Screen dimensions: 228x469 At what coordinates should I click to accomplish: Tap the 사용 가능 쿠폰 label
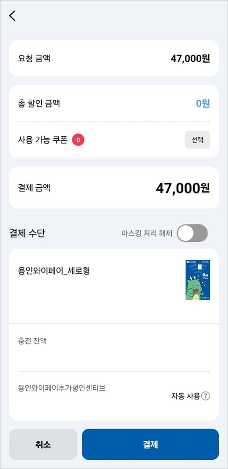point(43,139)
